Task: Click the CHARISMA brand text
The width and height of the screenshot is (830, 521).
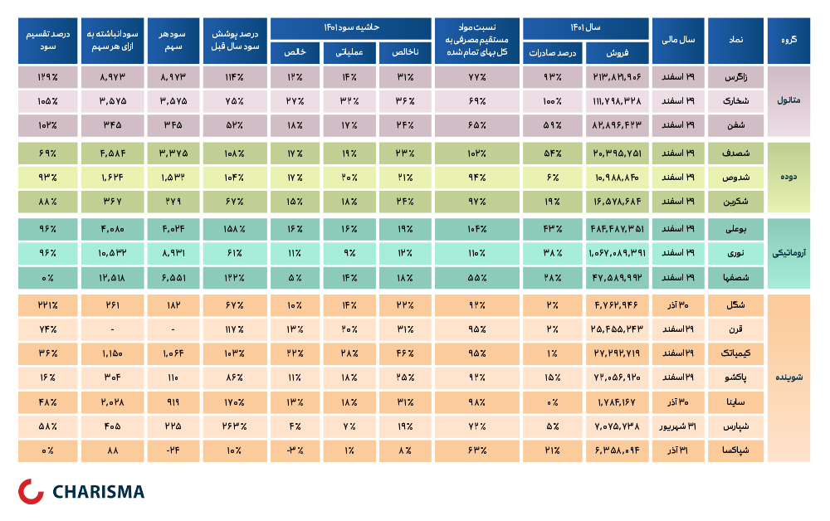Action: point(99,492)
